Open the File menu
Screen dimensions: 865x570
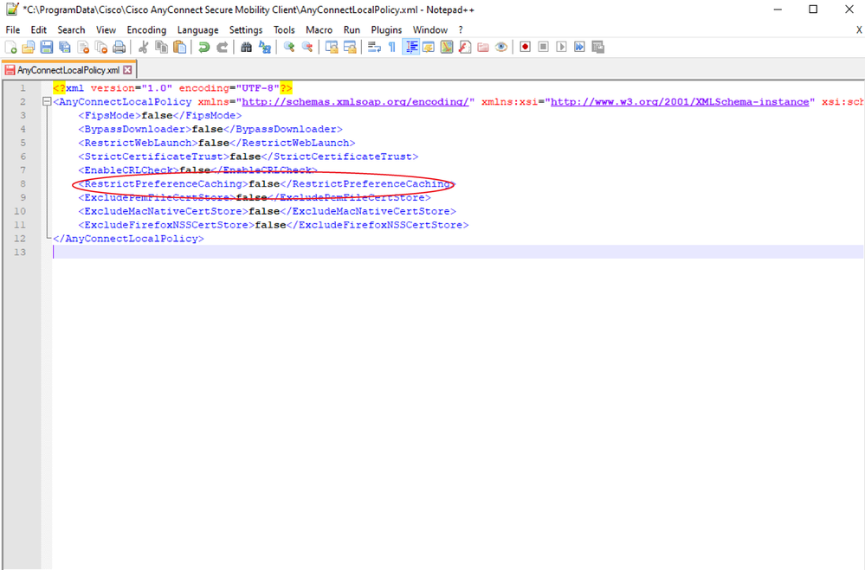[x=13, y=29]
